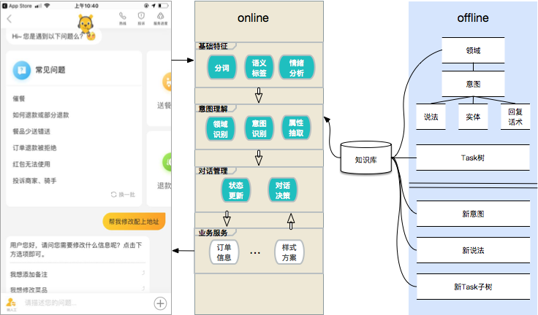Tap the back arrow in chat header
Screen dimensions: 538x315
[10, 19]
